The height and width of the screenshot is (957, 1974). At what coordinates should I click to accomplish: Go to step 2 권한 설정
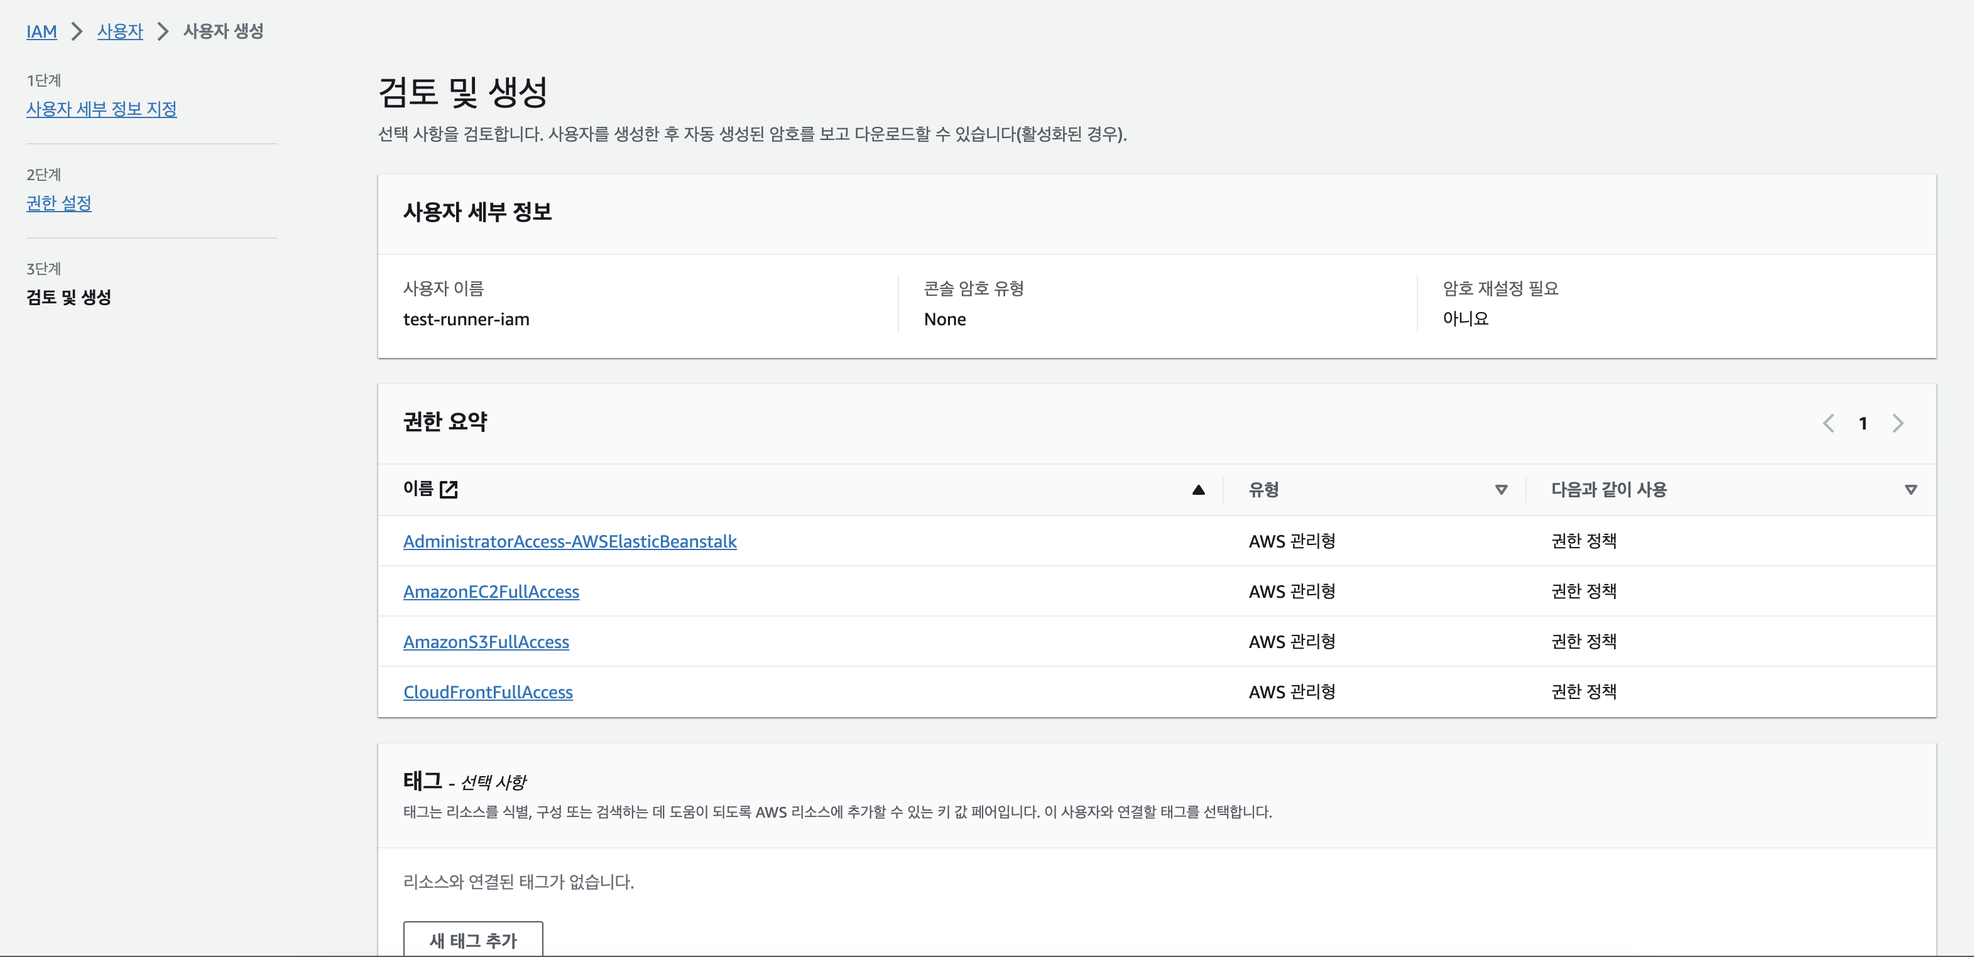point(59,203)
